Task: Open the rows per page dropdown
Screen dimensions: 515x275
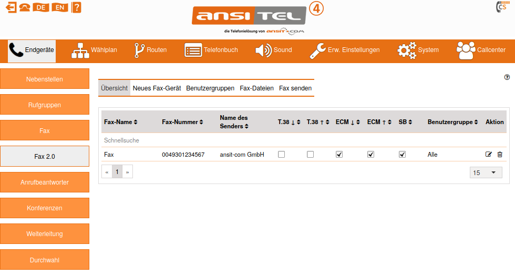Action: [485, 172]
